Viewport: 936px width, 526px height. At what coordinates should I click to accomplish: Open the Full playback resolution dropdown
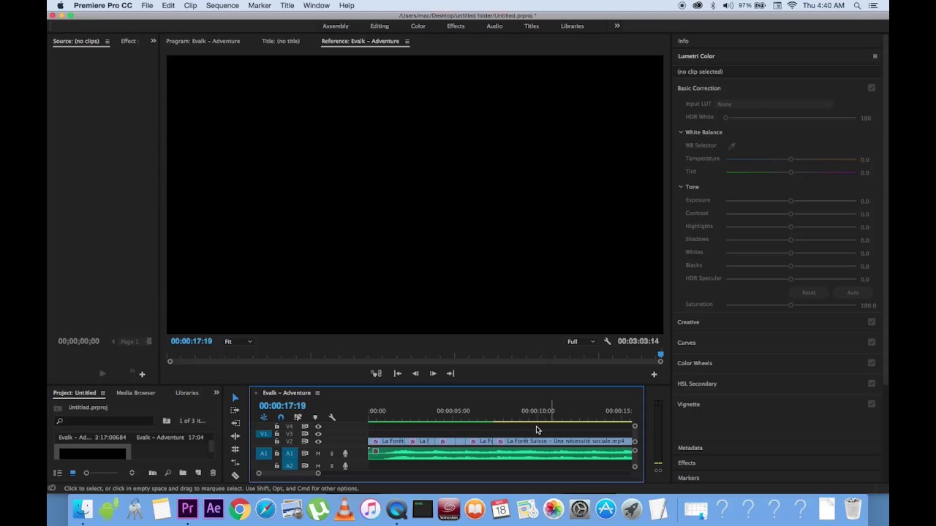click(x=581, y=341)
